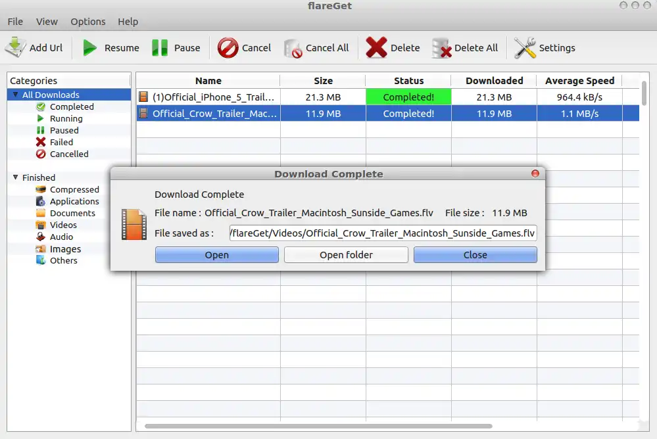Click the green Resume play icon
The image size is (657, 439).
coord(89,48)
